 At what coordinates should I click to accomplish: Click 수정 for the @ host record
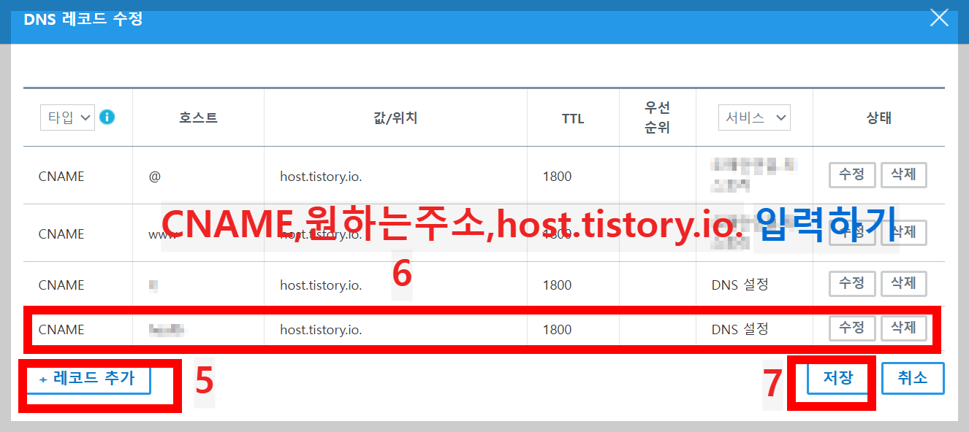pyautogui.click(x=852, y=174)
